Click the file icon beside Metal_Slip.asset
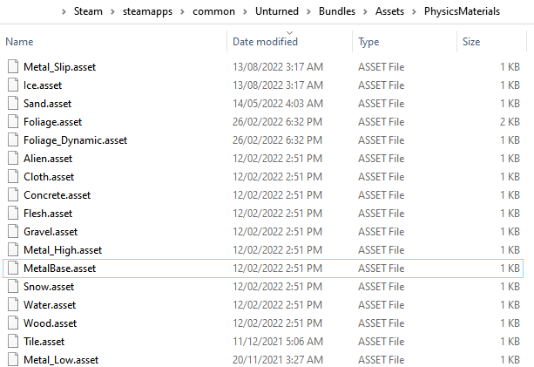 tap(13, 66)
